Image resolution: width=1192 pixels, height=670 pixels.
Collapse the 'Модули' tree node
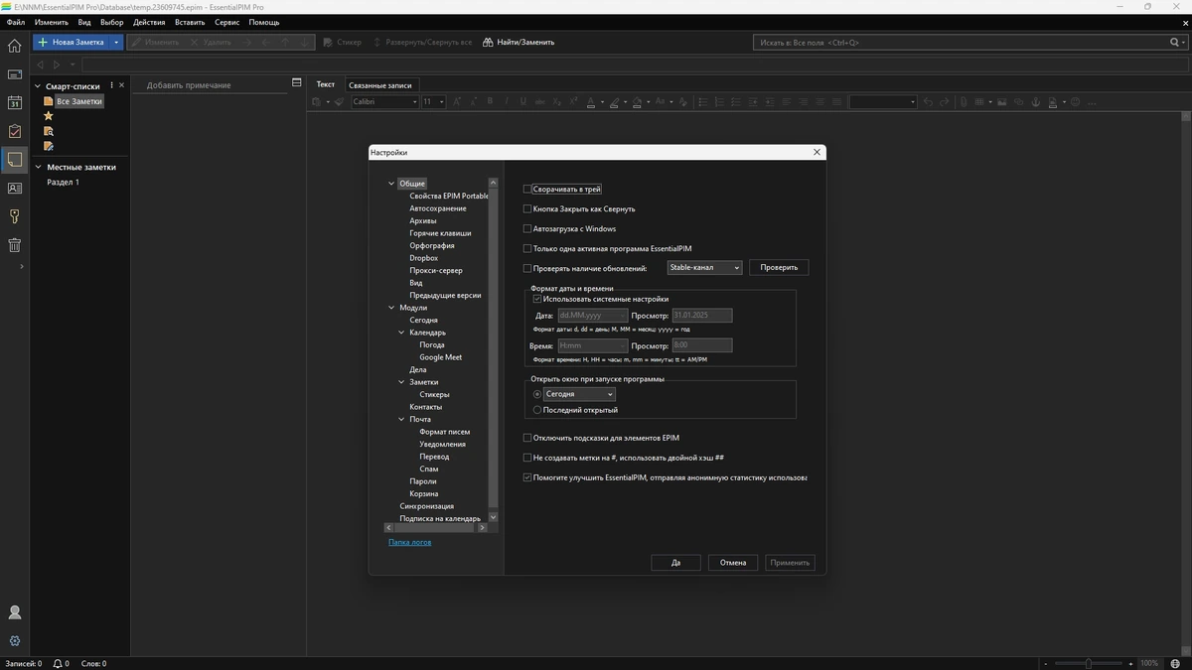click(391, 308)
